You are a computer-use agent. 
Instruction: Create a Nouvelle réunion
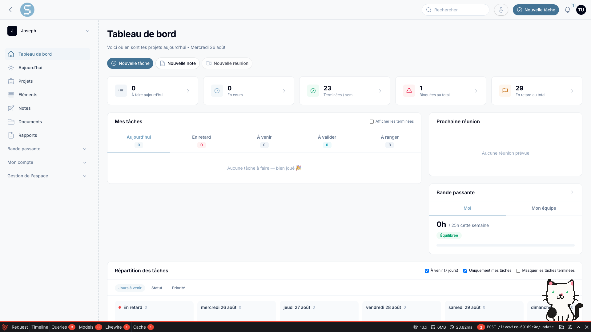(x=227, y=63)
